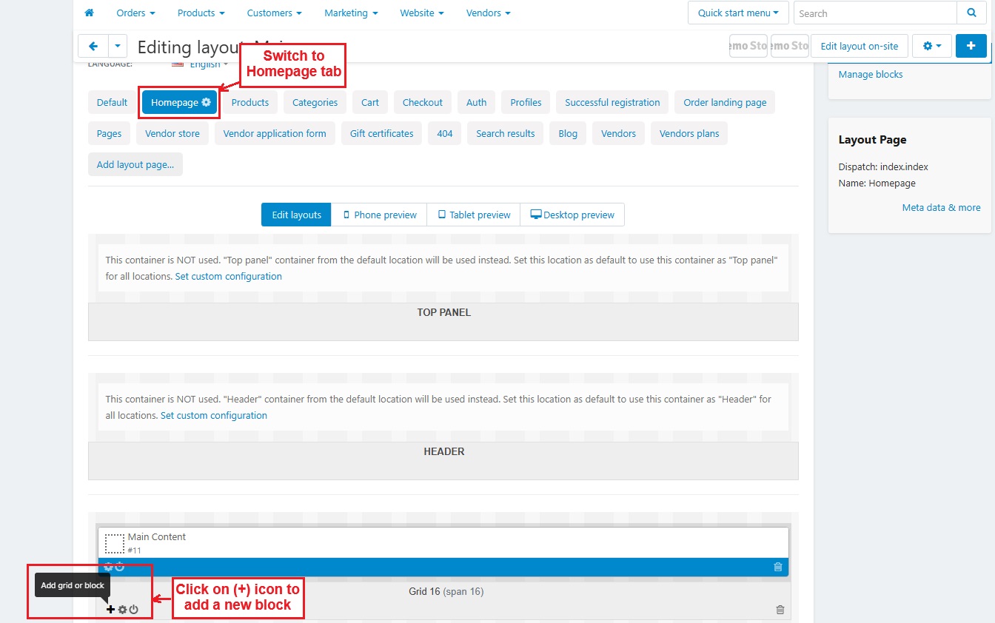The image size is (995, 623).
Task: Click the blue plus button in the header
Action: tap(971, 46)
